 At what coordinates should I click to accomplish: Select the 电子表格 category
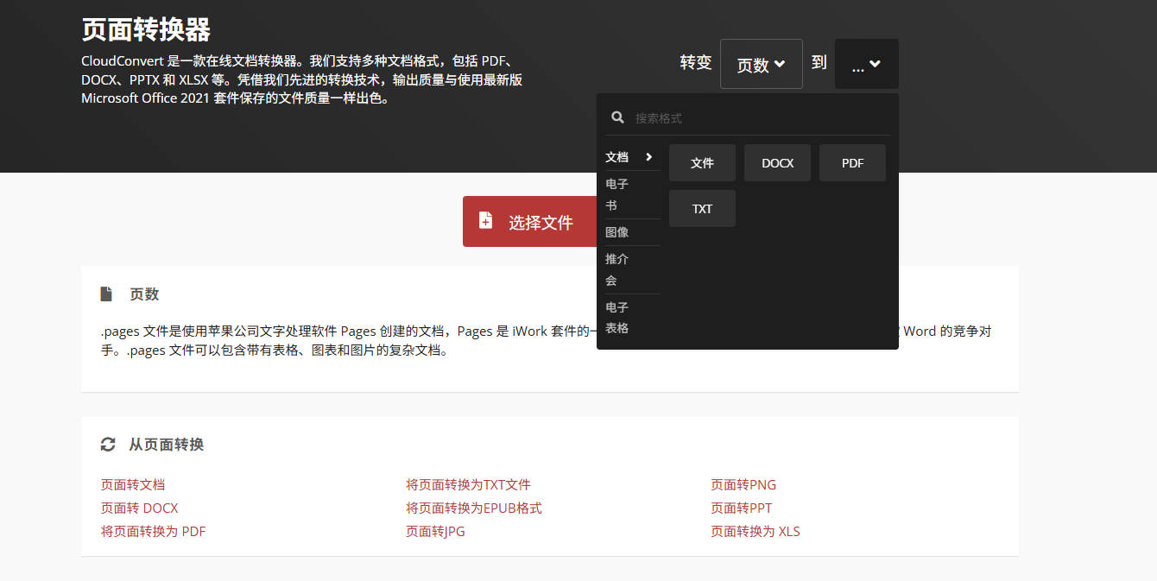(x=617, y=318)
